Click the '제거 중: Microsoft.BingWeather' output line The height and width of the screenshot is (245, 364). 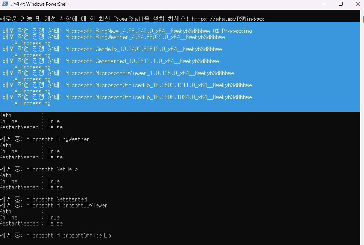[44, 139]
